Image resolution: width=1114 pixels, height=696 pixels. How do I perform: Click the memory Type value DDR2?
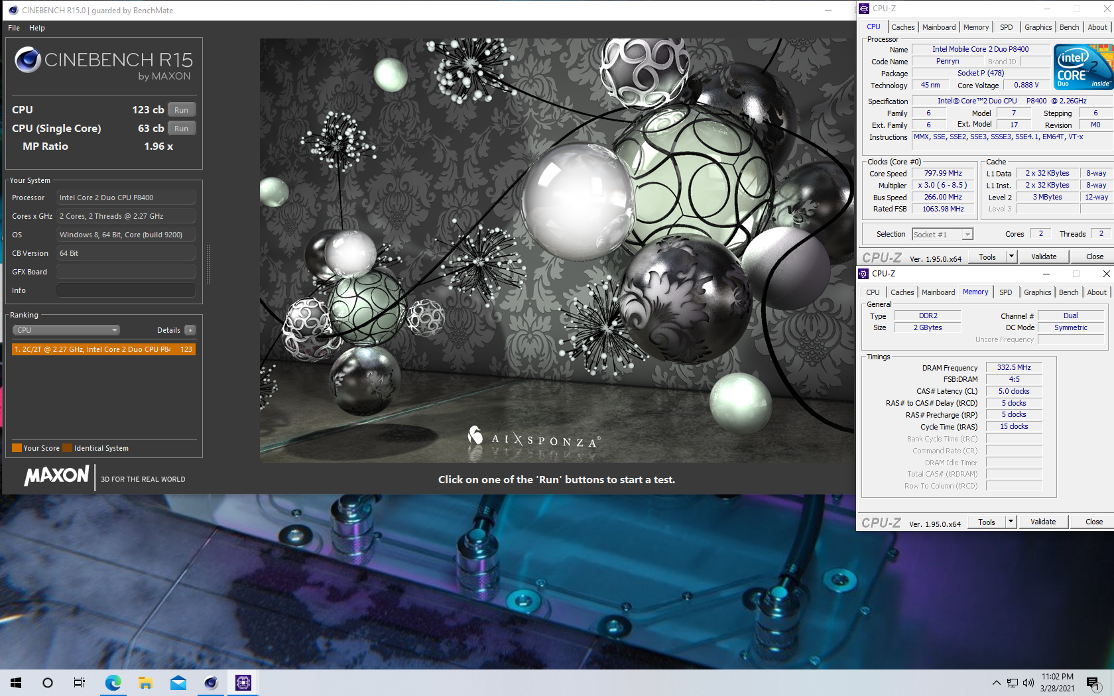928,316
